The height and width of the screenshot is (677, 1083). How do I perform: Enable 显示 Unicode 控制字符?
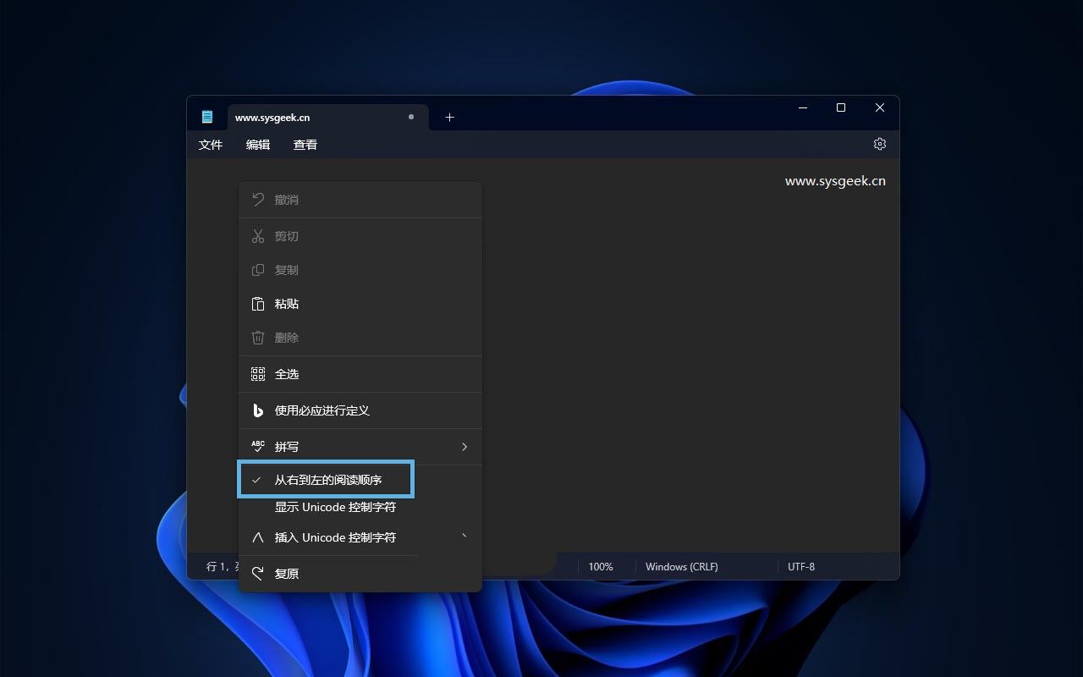click(335, 507)
